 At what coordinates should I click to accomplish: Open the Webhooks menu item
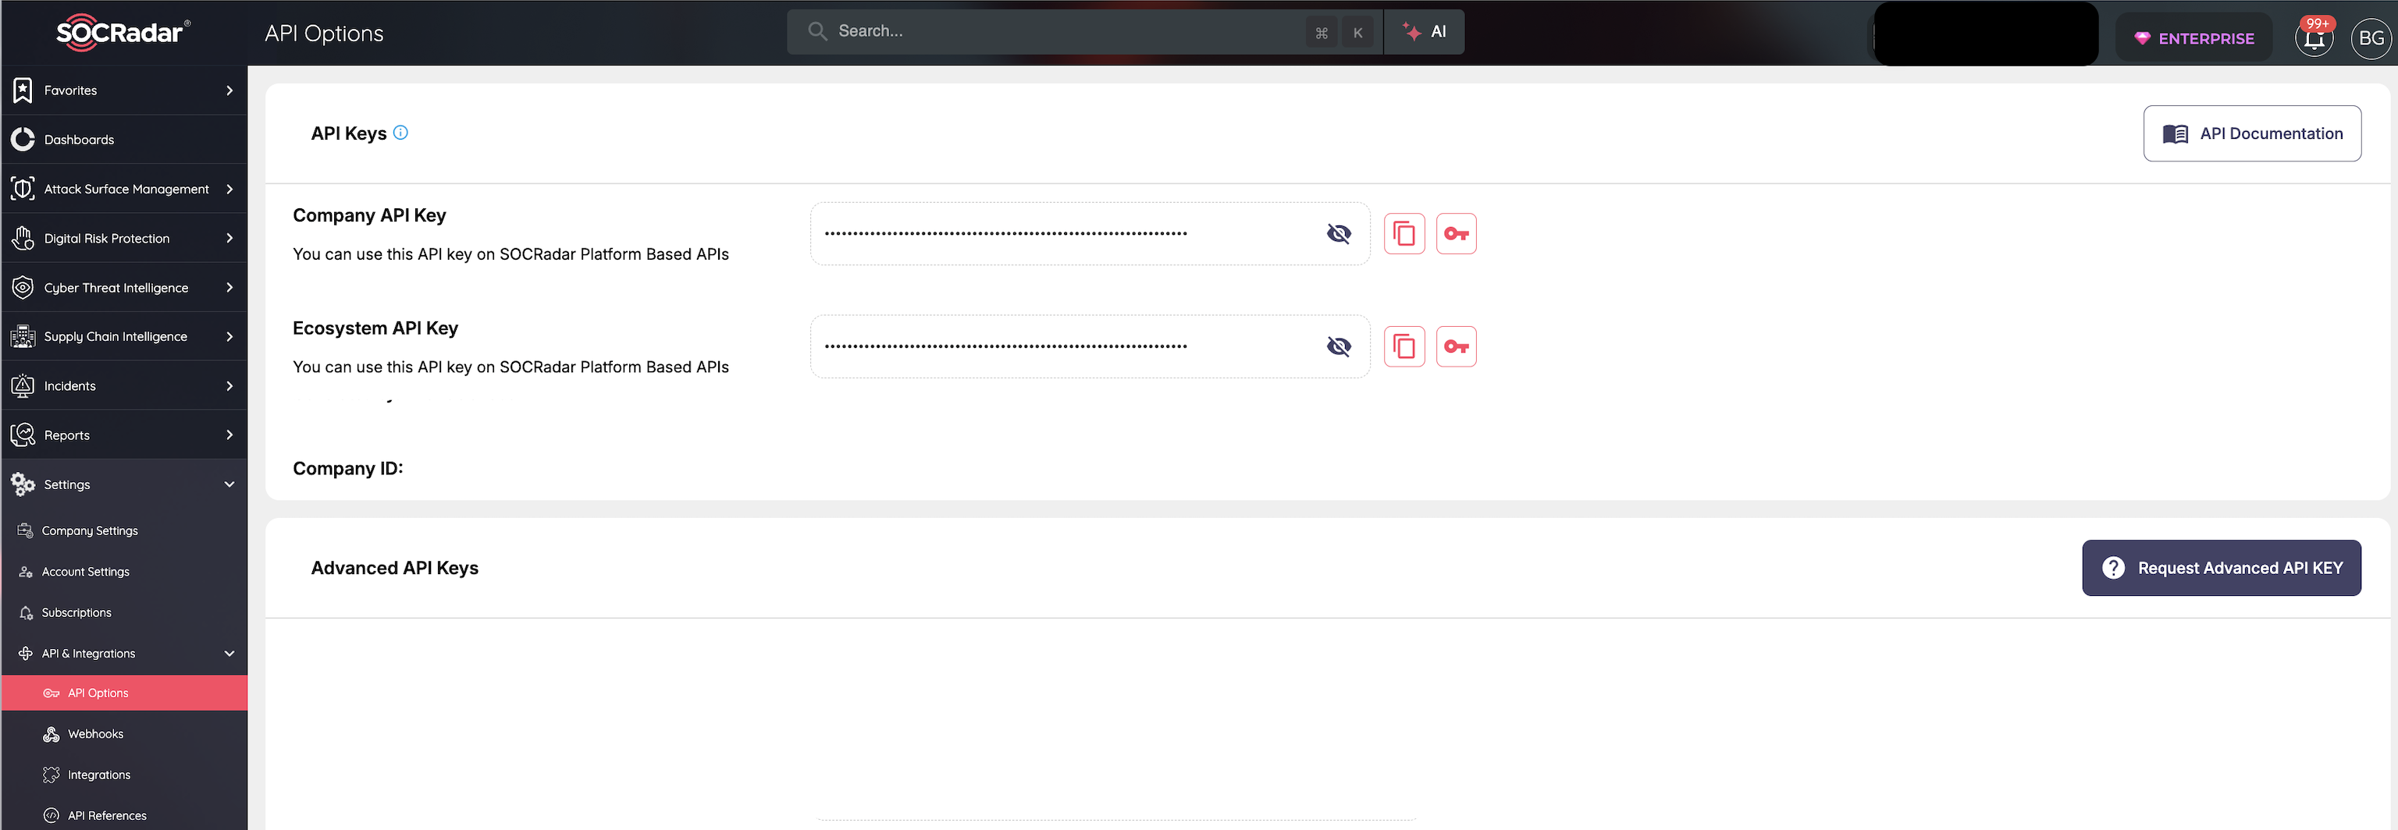[x=95, y=733]
